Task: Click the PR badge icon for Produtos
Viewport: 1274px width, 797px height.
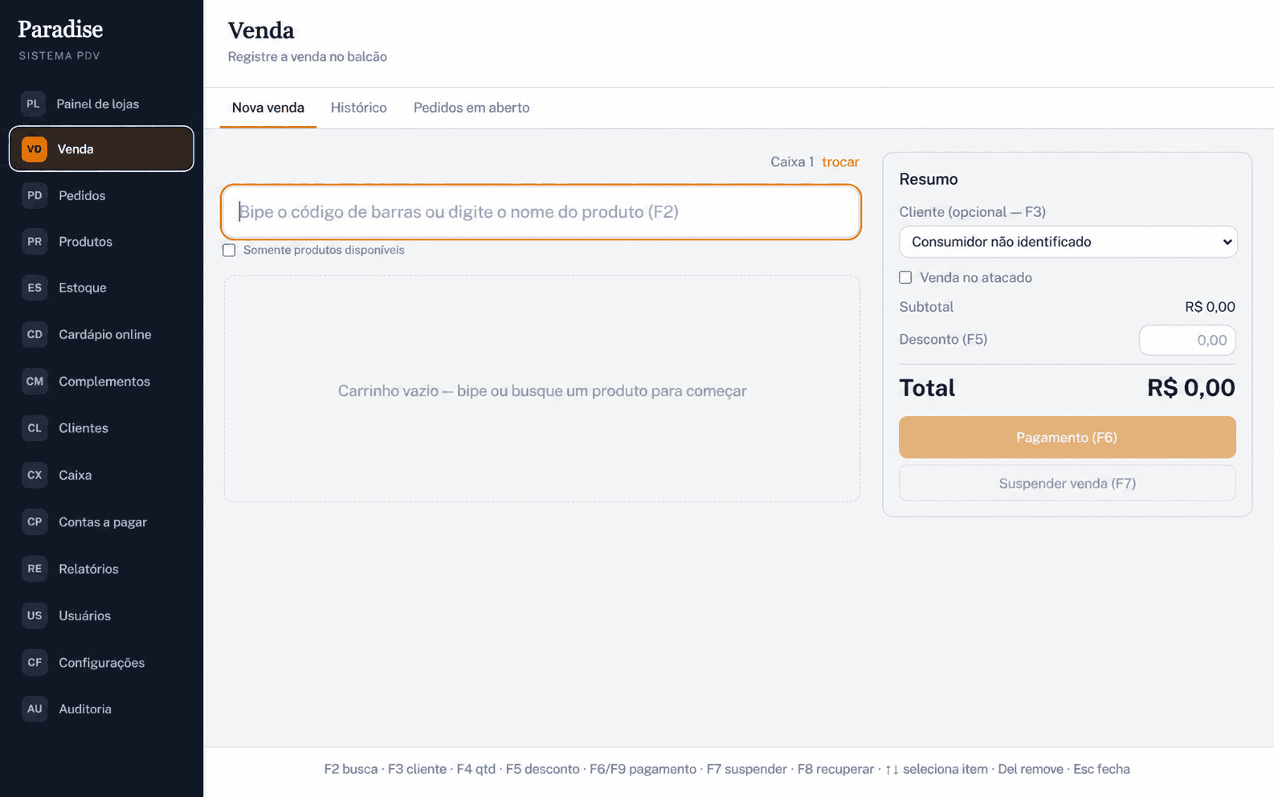Action: click(x=35, y=241)
